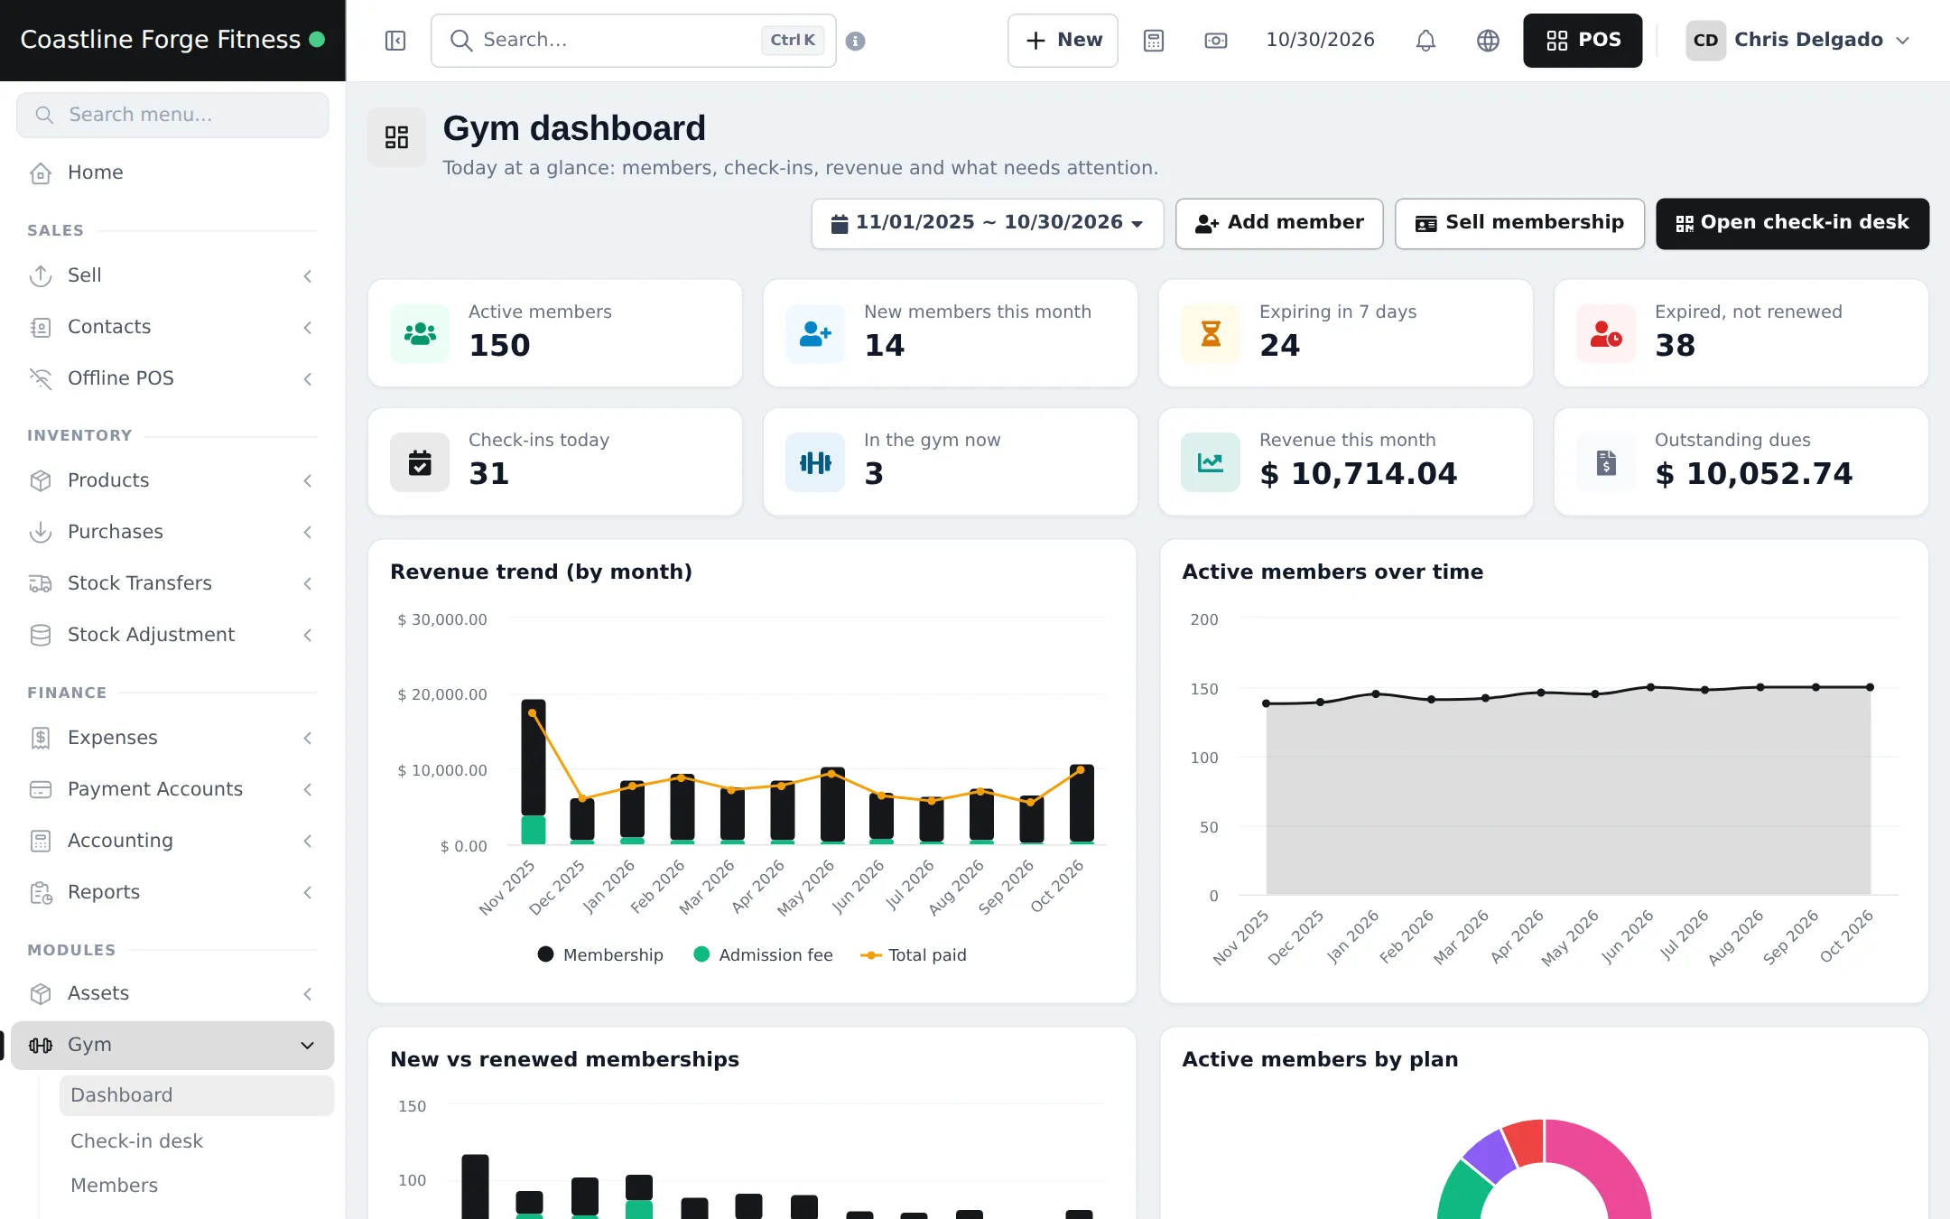Viewport: 1950px width, 1219px height.
Task: Click the cash register icon in top bar
Action: pos(1216,41)
